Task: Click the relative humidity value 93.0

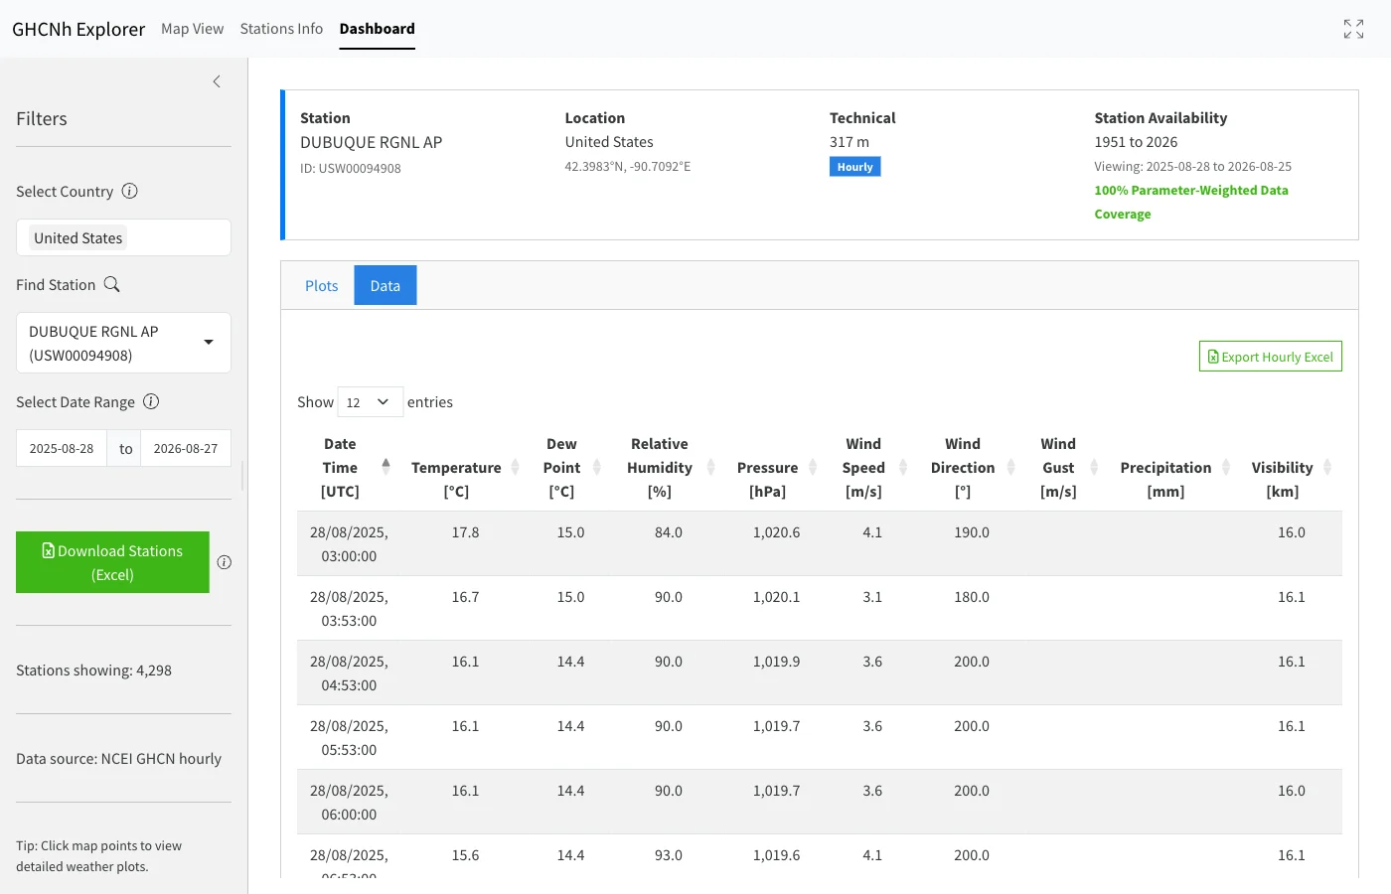Action: point(669,855)
